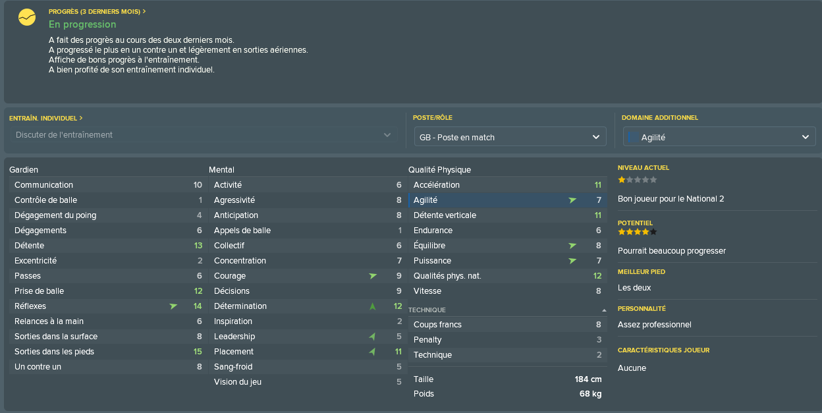Click the Niveau actuel star rating
The width and height of the screenshot is (822, 413).
[637, 180]
